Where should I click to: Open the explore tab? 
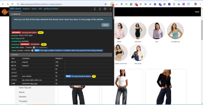(26, 9)
